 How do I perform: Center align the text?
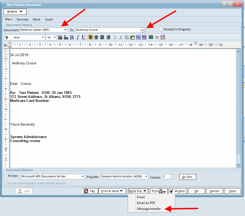click(96, 37)
